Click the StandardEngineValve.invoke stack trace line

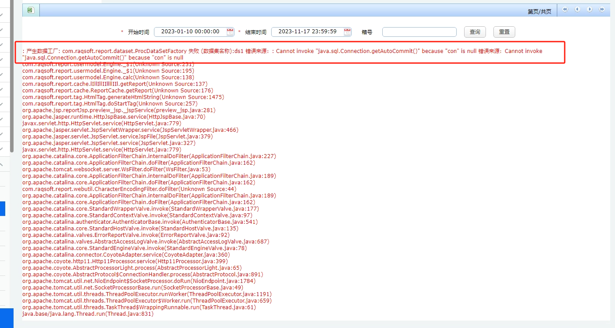click(x=134, y=248)
